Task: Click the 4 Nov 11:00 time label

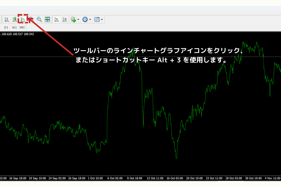Action: pyautogui.click(x=273, y=178)
